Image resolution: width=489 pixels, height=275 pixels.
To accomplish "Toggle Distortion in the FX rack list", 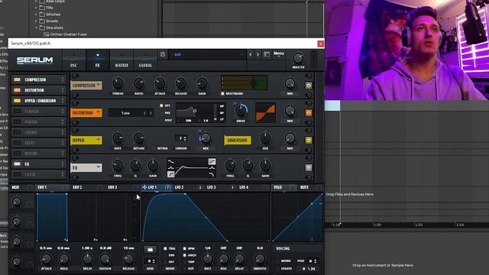I will [x=17, y=90].
